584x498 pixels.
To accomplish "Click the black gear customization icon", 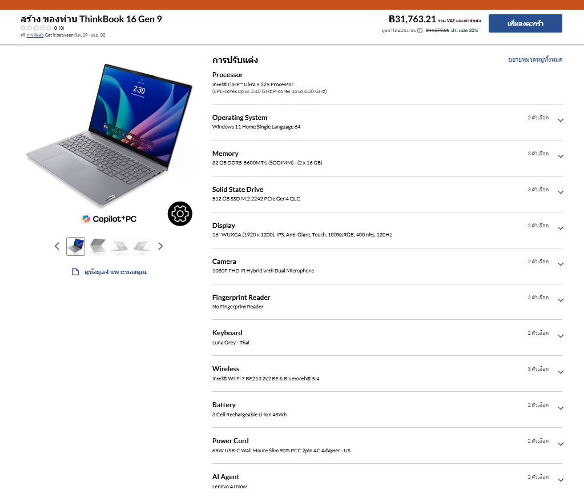I will [180, 214].
